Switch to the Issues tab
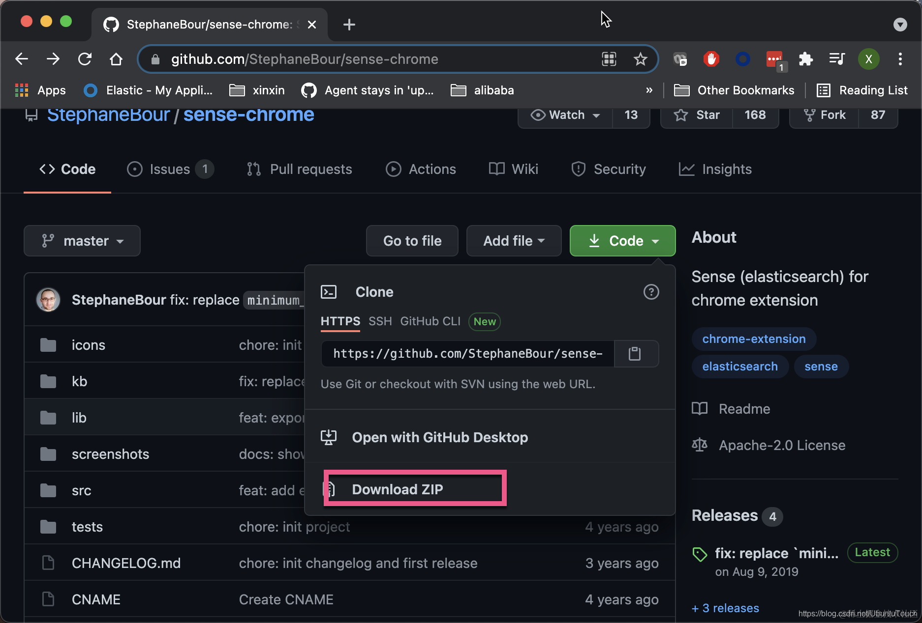Screen dimensions: 922x623 [170, 169]
